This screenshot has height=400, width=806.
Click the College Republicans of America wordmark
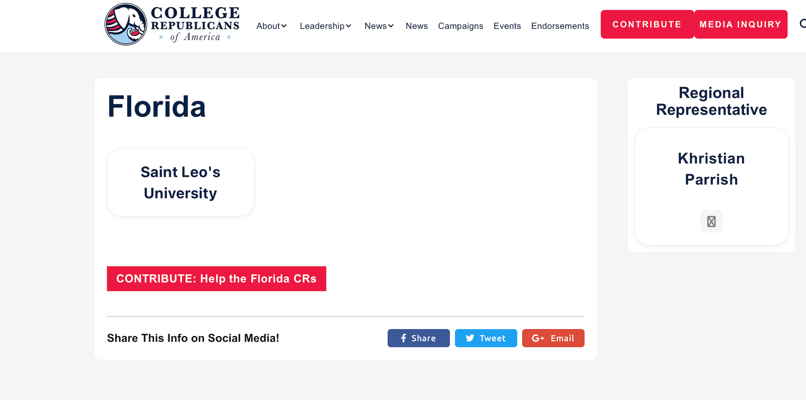coord(195,24)
